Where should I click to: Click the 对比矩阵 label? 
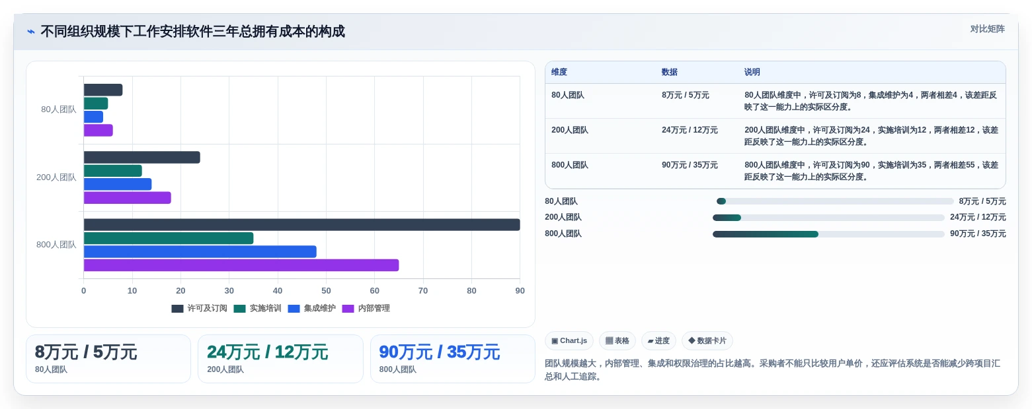pyautogui.click(x=987, y=29)
